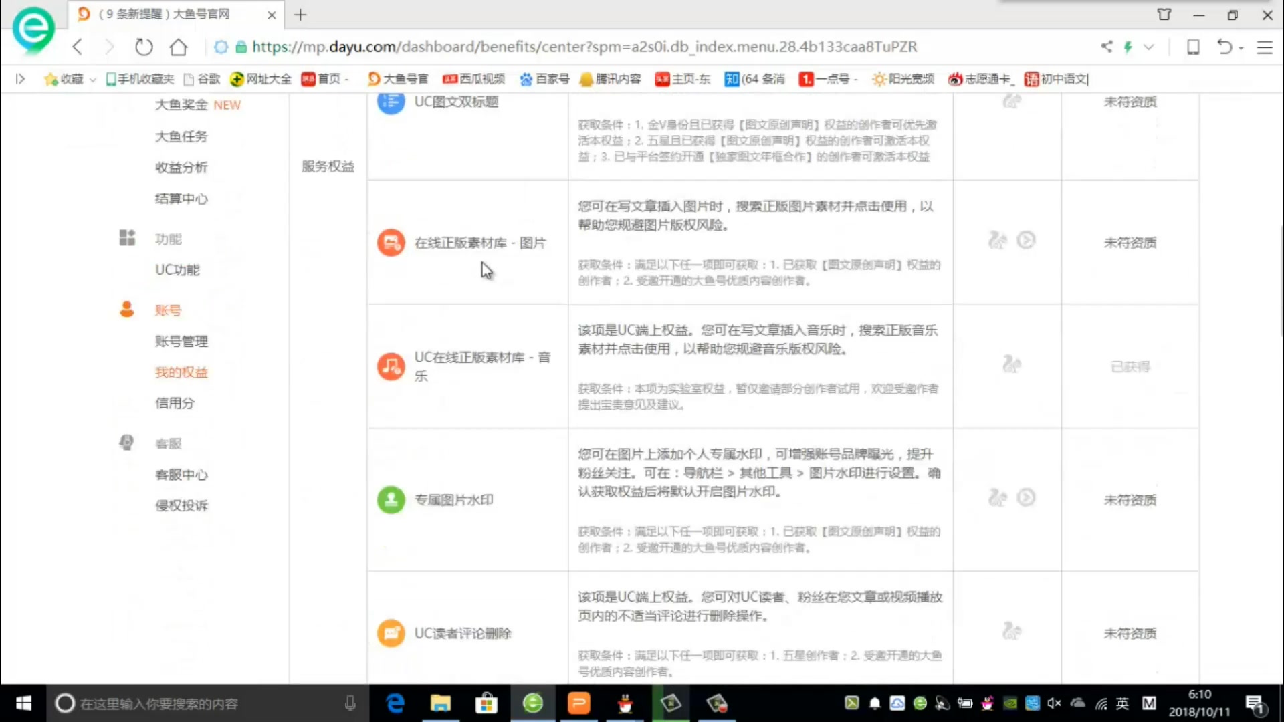Click the taskbar search input box
This screenshot has width=1284, height=722.
(207, 703)
